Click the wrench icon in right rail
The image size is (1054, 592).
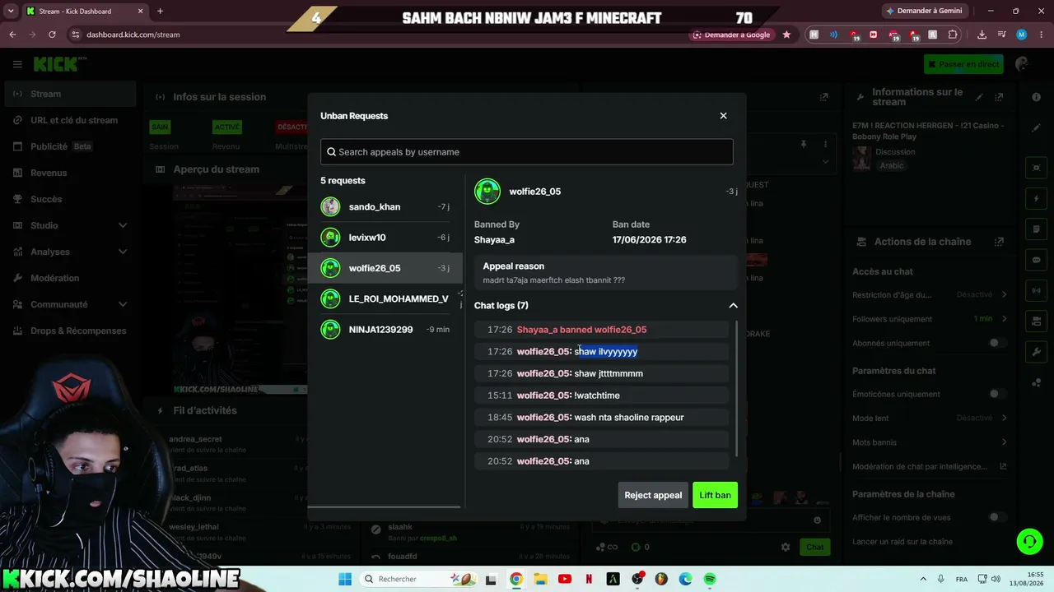(1036, 352)
